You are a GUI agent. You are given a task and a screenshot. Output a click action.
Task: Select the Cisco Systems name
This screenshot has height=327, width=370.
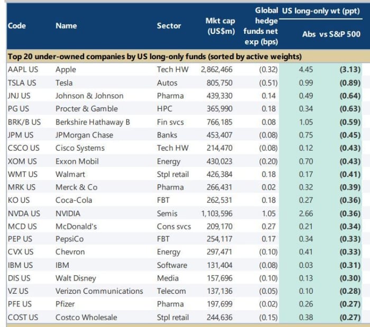80,148
